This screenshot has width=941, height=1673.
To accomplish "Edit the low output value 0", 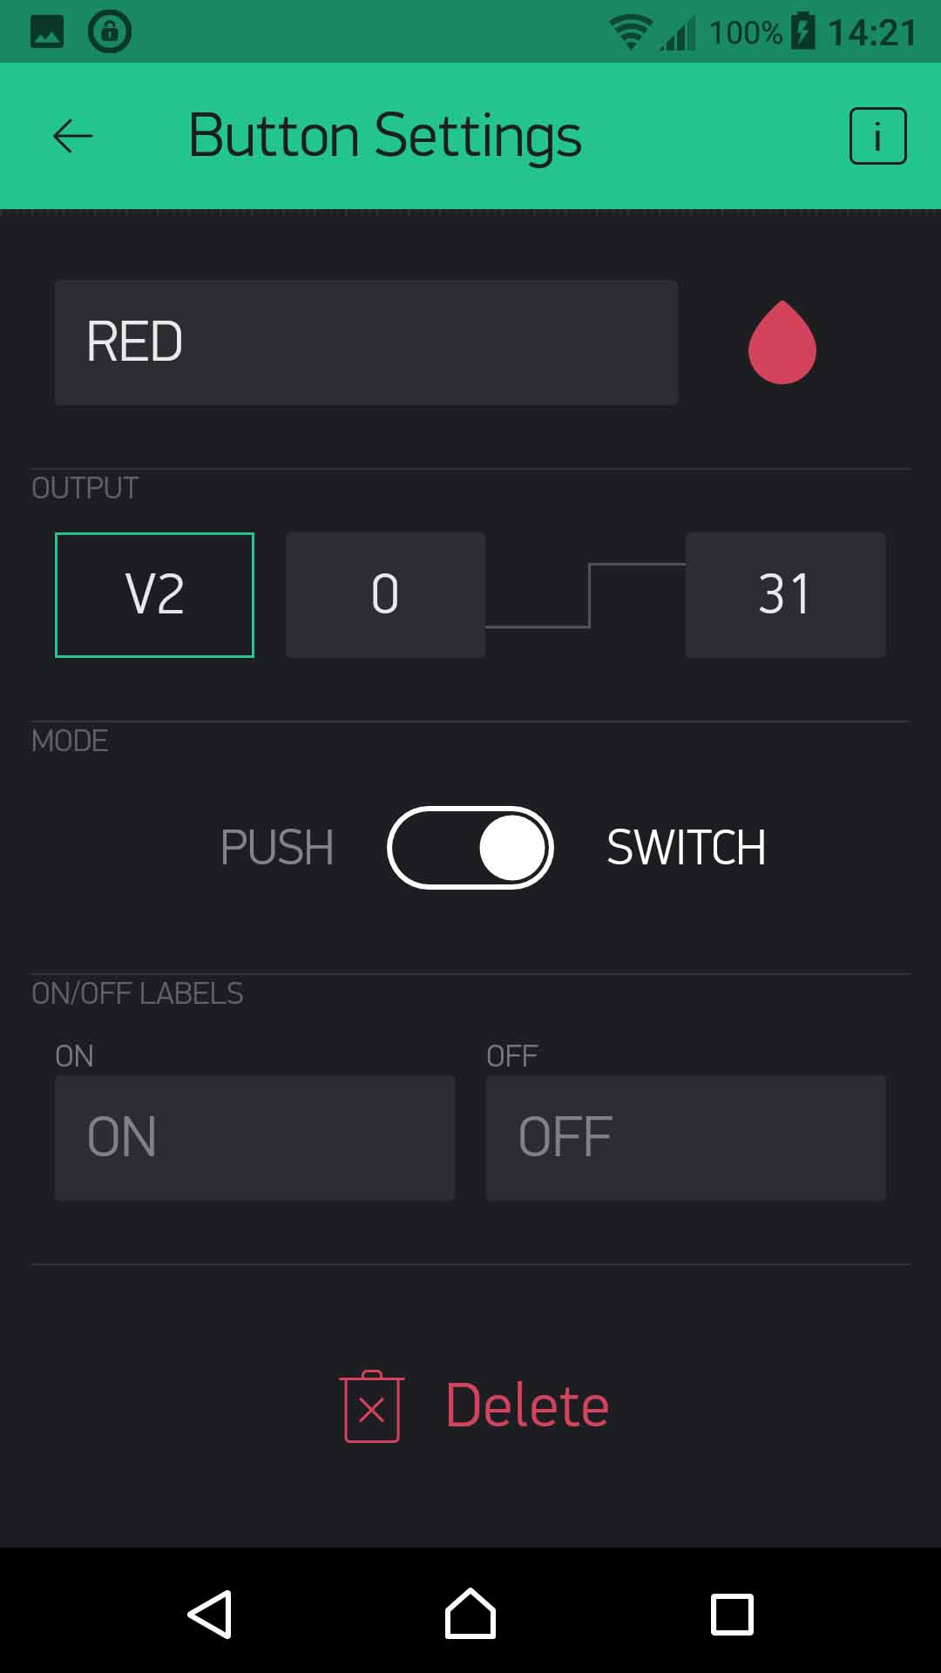I will (x=385, y=595).
